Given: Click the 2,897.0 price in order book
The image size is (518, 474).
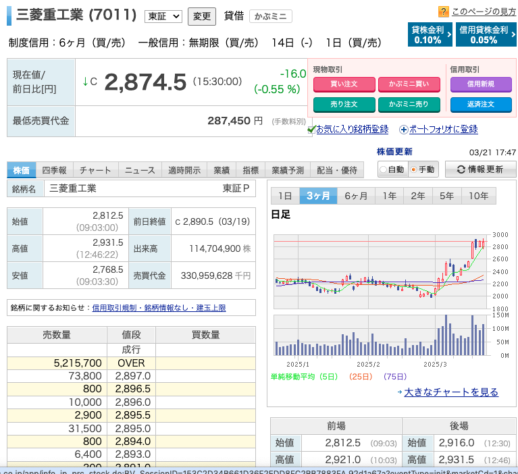Looking at the screenshot, I should click(132, 376).
